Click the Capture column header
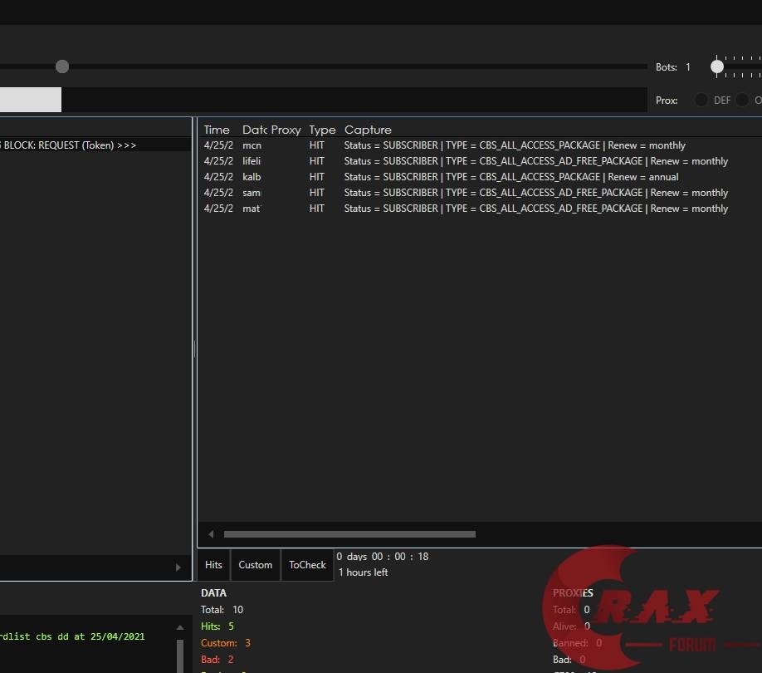762x673 pixels. [x=368, y=130]
